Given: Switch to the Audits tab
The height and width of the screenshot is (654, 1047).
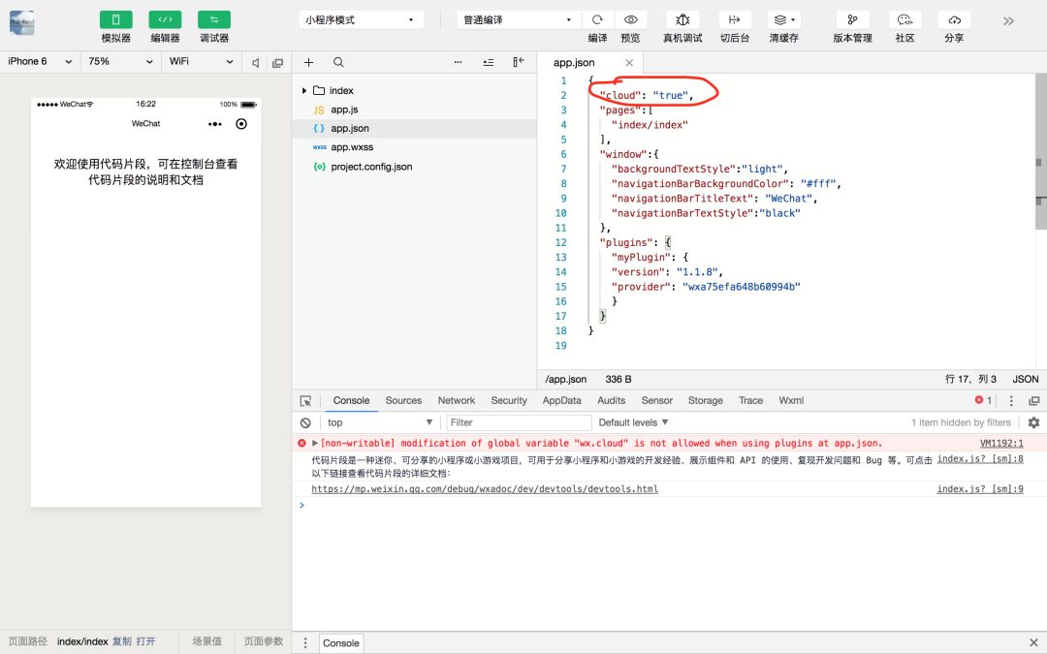Looking at the screenshot, I should [612, 400].
